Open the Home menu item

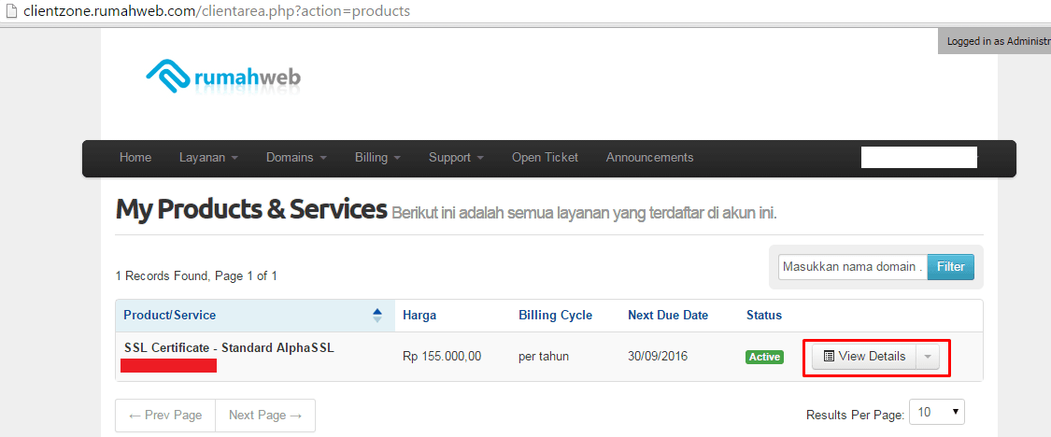(x=135, y=158)
